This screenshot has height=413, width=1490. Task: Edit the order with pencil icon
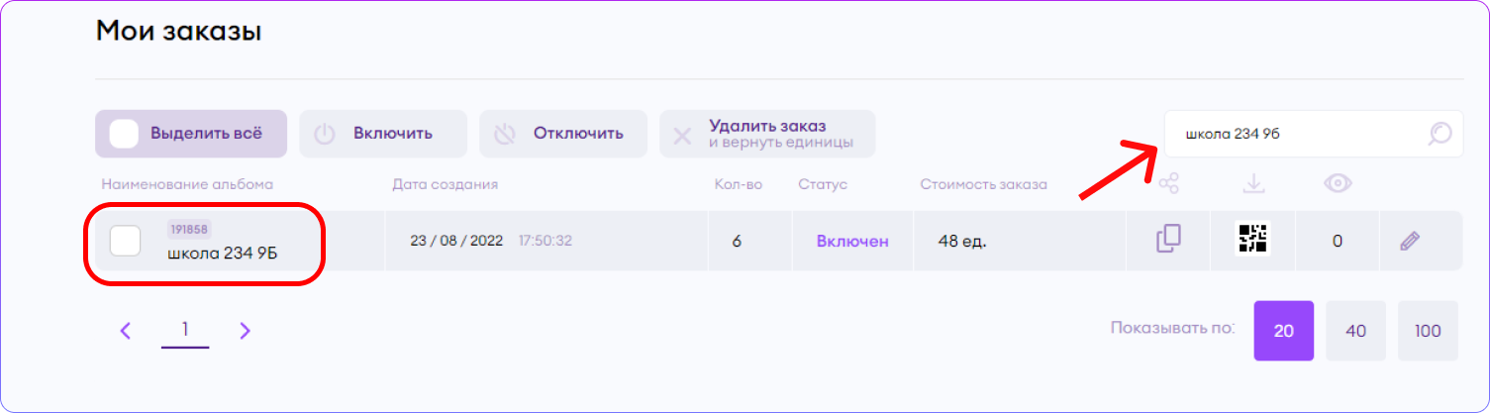coord(1410,241)
